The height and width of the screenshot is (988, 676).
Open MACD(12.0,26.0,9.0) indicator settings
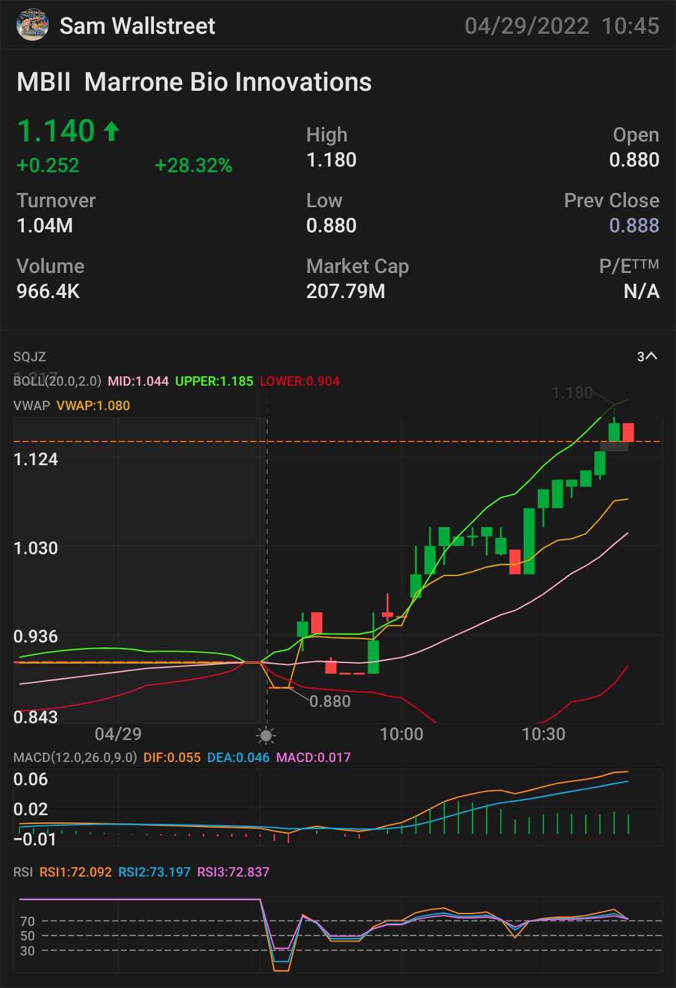[x=75, y=758]
